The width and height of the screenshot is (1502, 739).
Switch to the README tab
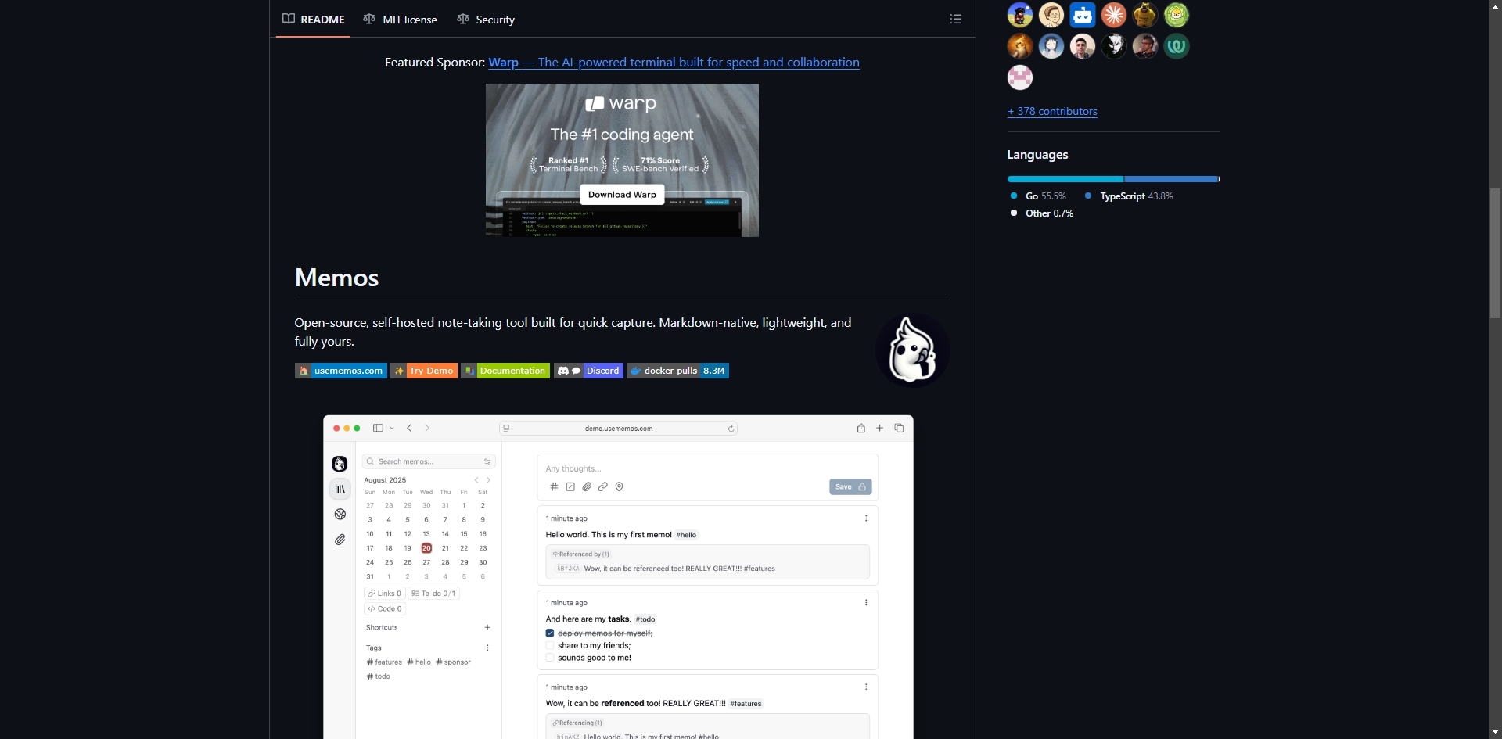click(x=313, y=19)
